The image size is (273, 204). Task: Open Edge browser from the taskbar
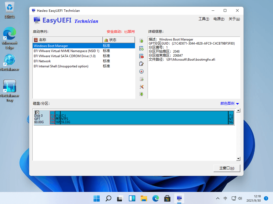155,198
